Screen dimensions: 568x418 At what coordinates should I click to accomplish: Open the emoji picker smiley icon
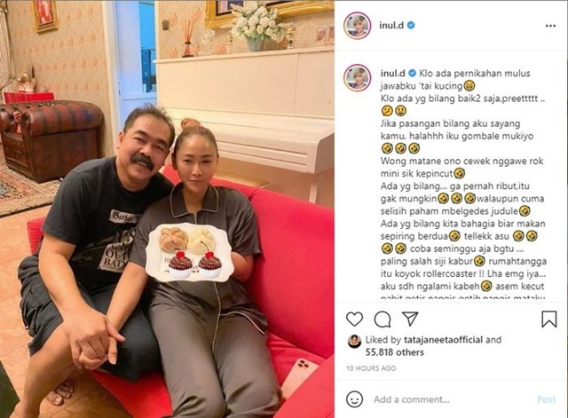pos(354,399)
